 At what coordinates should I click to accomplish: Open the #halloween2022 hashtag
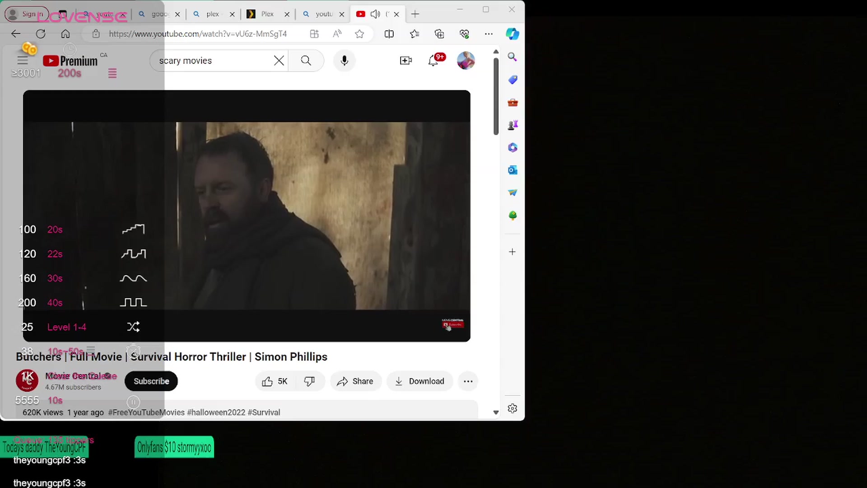click(216, 413)
